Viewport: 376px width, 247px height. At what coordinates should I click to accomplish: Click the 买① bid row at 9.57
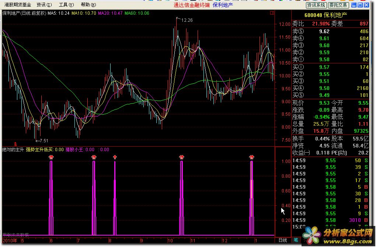pos(330,67)
